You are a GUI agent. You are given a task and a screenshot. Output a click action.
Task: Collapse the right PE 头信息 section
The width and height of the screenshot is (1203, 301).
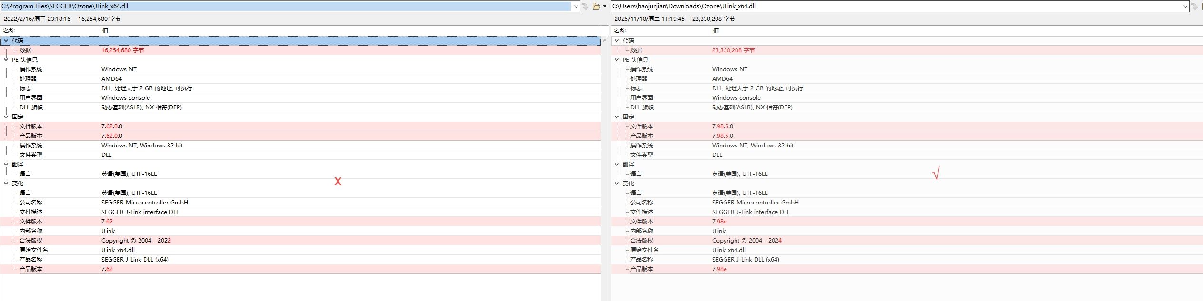coord(616,60)
